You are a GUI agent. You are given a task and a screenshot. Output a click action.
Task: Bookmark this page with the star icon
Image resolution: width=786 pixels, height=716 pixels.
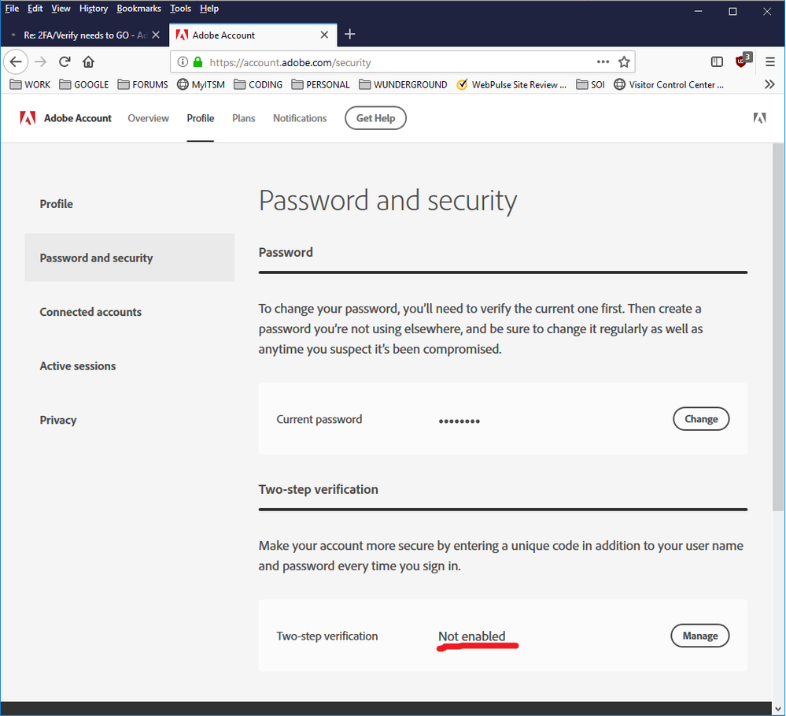tap(624, 61)
